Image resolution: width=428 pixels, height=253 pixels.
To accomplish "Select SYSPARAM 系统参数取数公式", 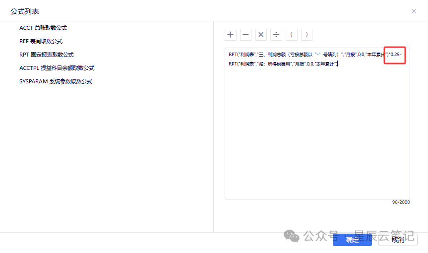I will coord(56,81).
